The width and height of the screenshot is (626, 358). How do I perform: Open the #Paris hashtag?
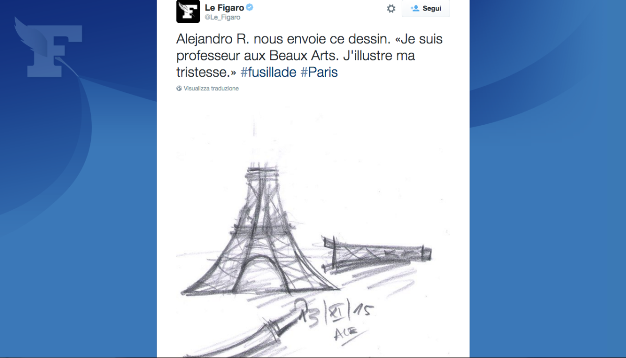point(319,72)
